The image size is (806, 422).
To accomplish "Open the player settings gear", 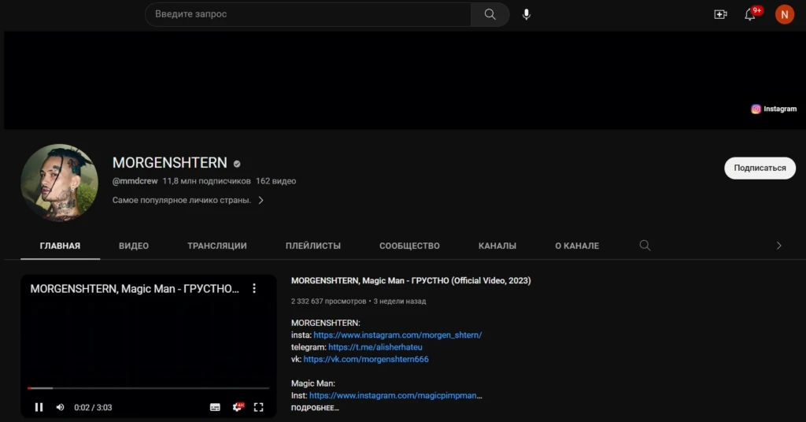I will coord(238,407).
